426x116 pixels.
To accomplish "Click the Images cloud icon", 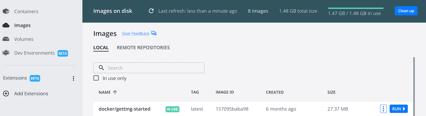I will (x=6, y=25).
